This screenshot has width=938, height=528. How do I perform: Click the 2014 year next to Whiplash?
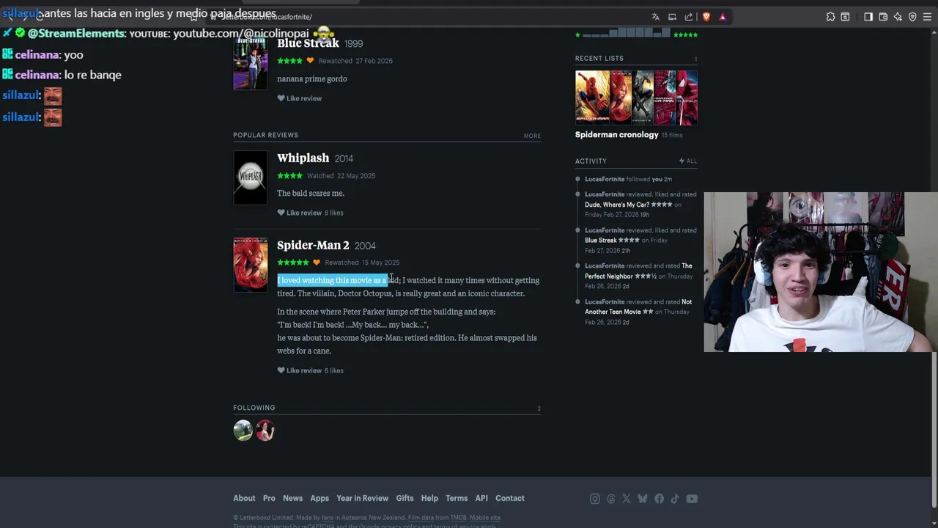tap(344, 158)
